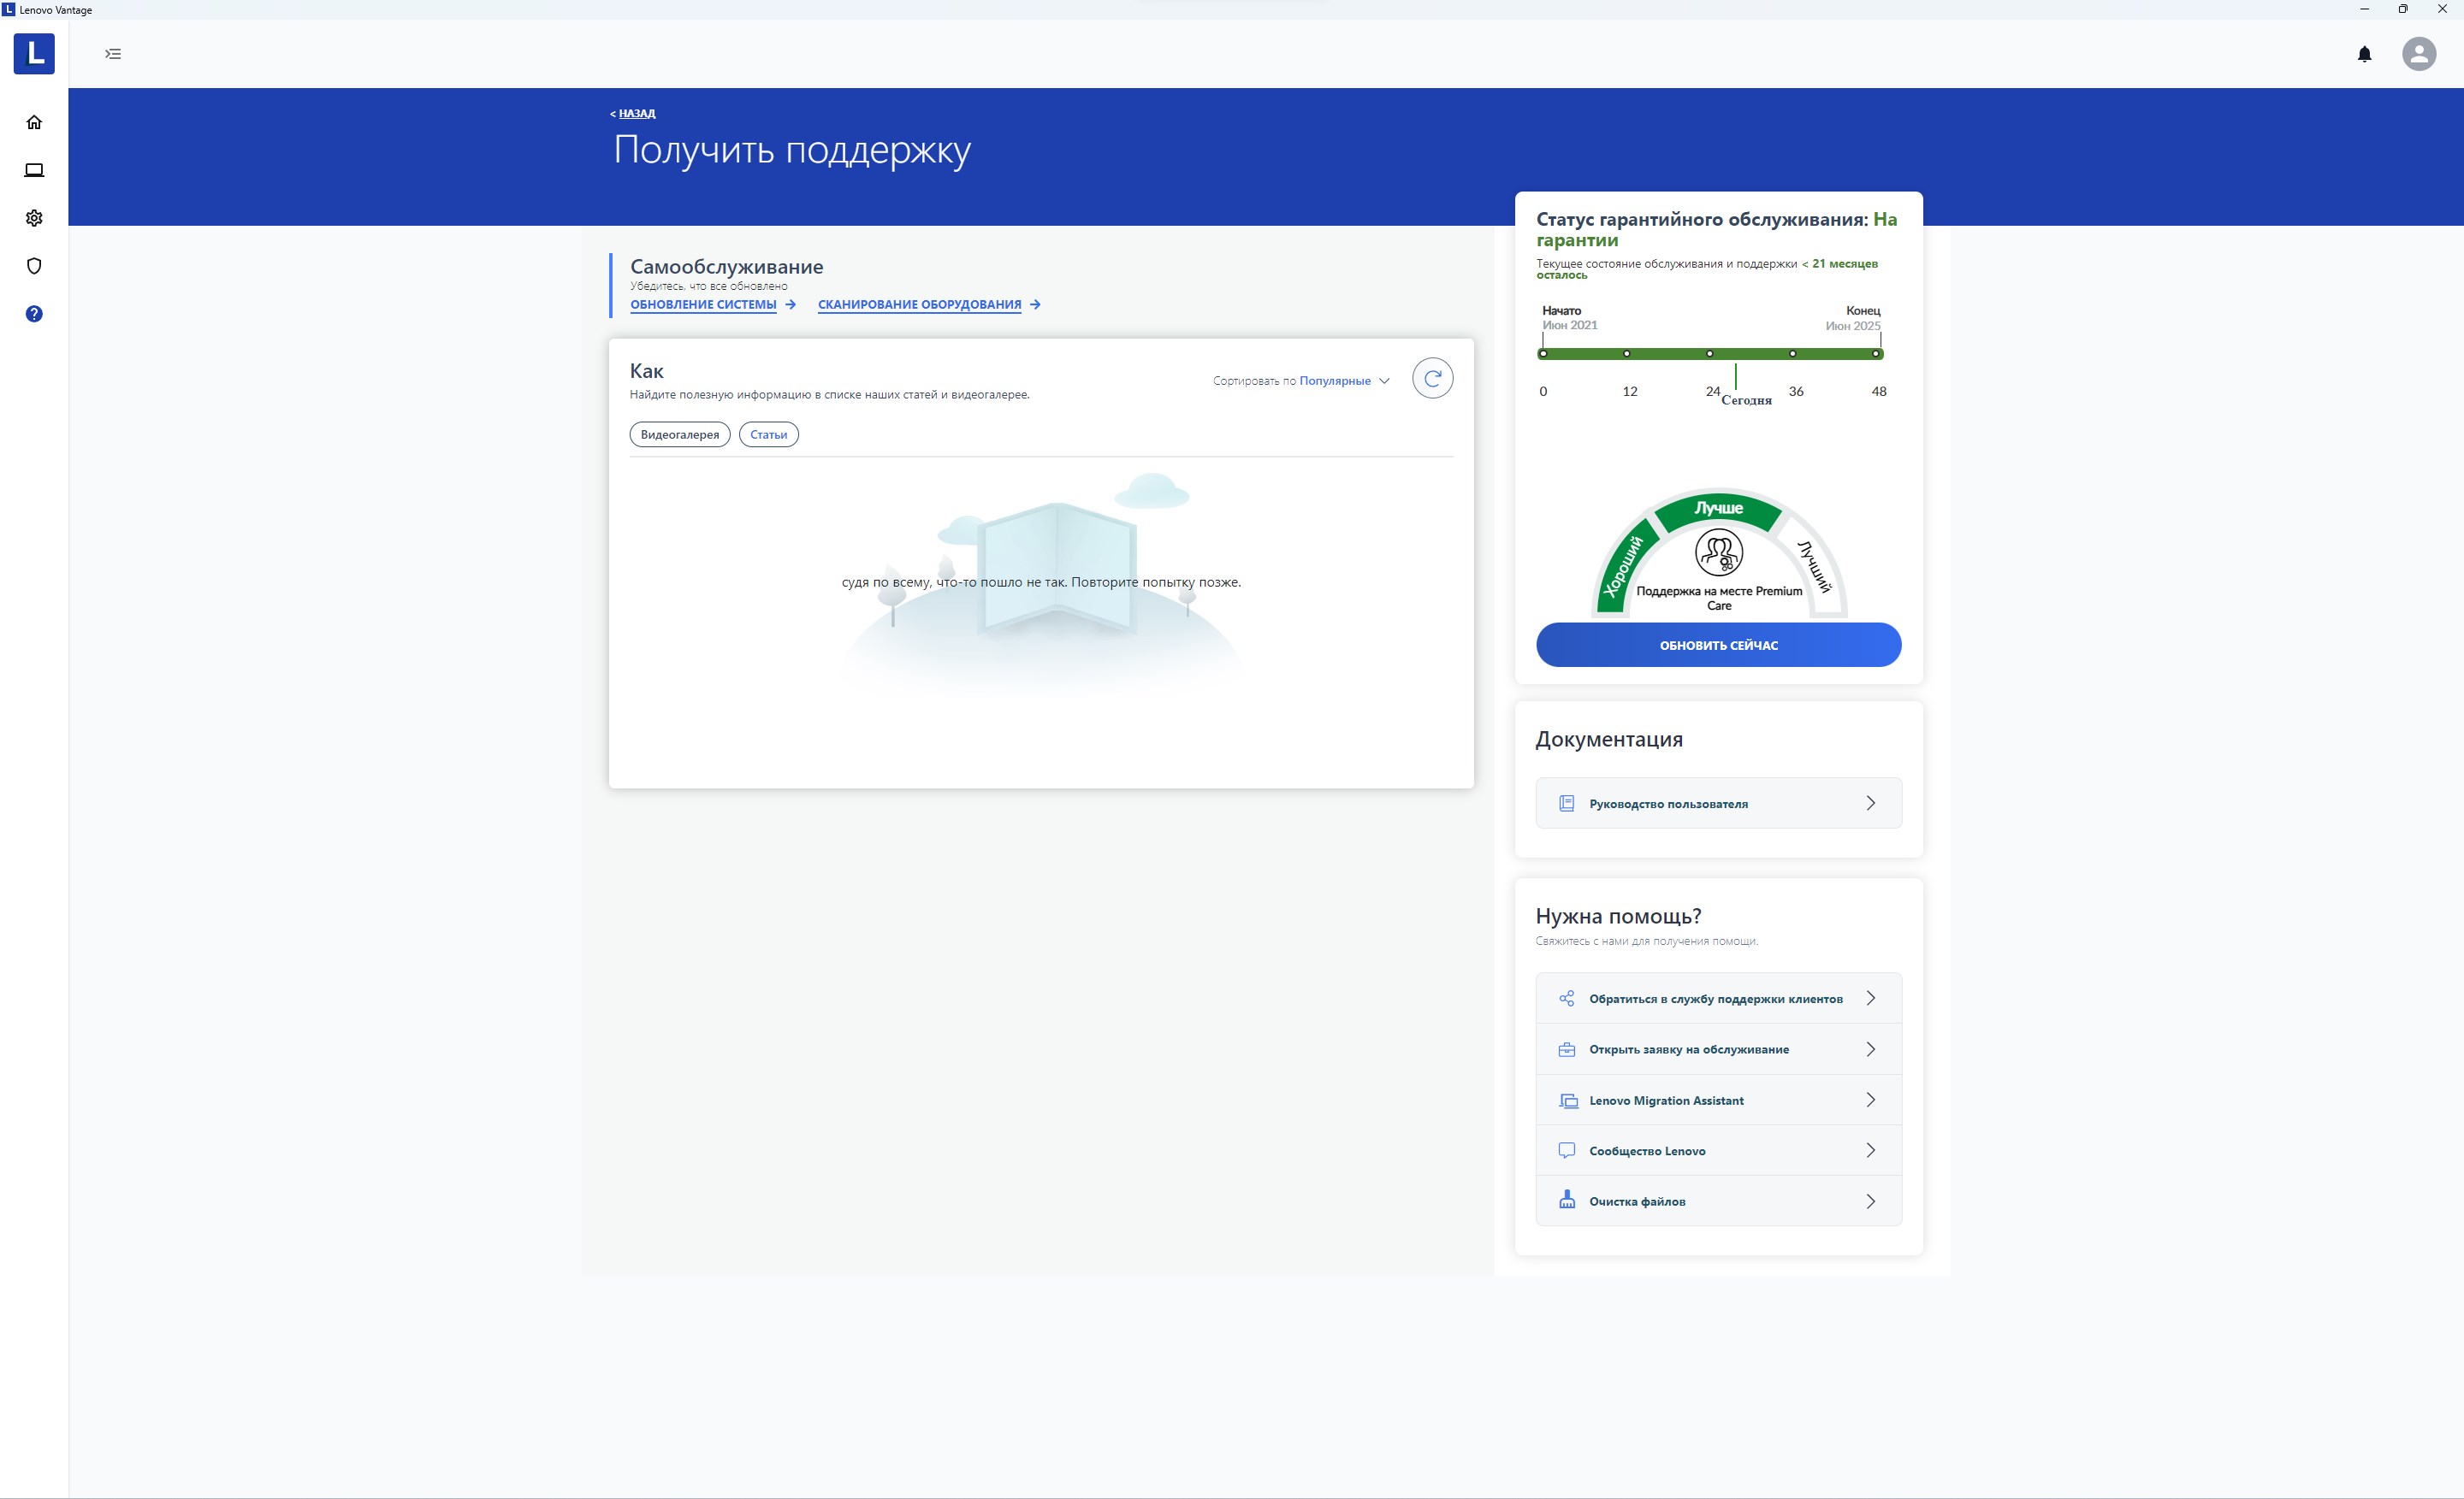Click the Lenovo Vantage L logo
2464x1499 pixels.
(x=34, y=54)
